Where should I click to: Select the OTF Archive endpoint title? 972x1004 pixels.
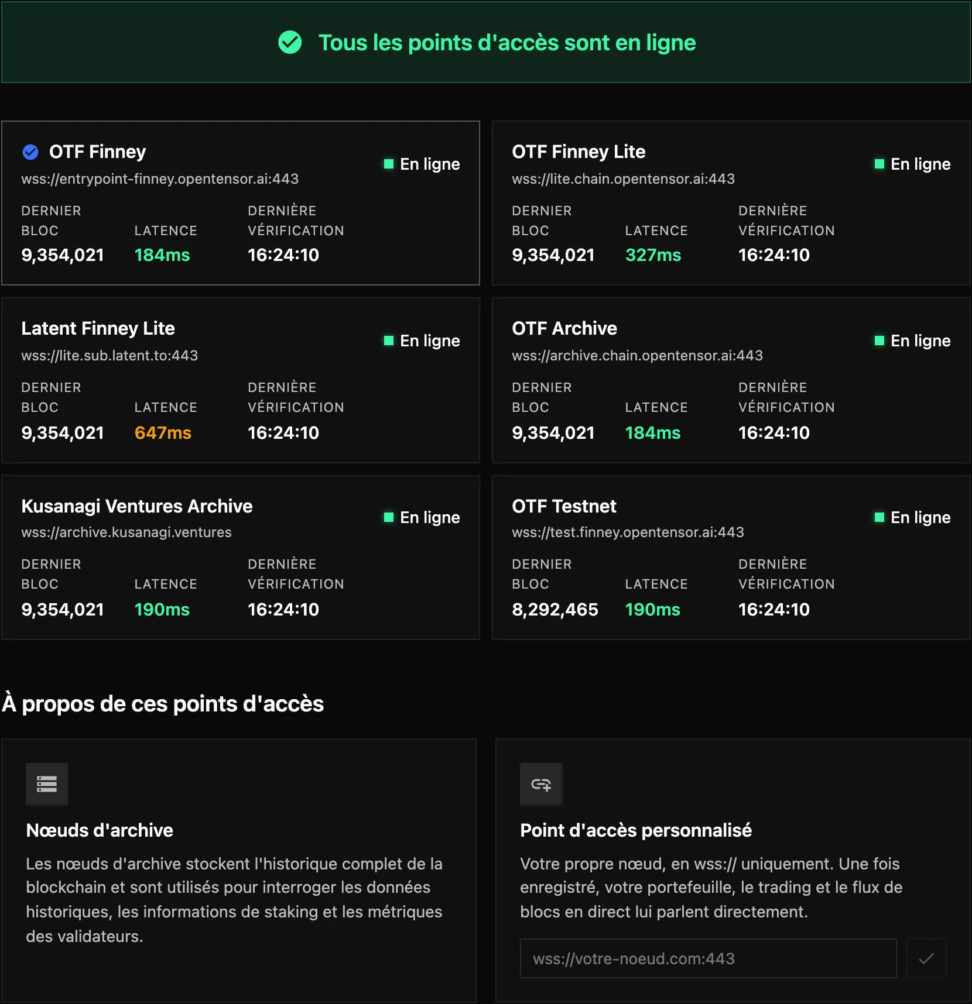click(x=564, y=328)
